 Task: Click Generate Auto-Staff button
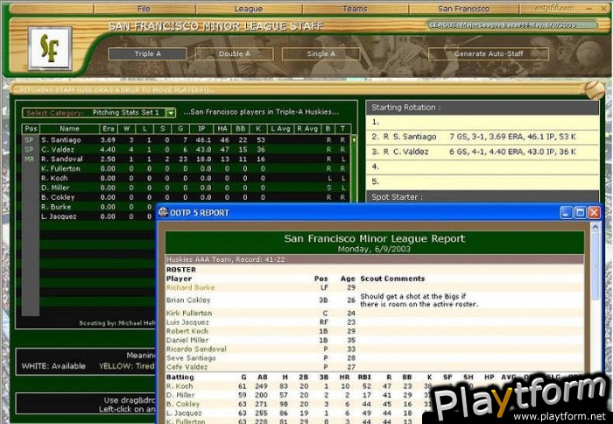click(x=489, y=54)
